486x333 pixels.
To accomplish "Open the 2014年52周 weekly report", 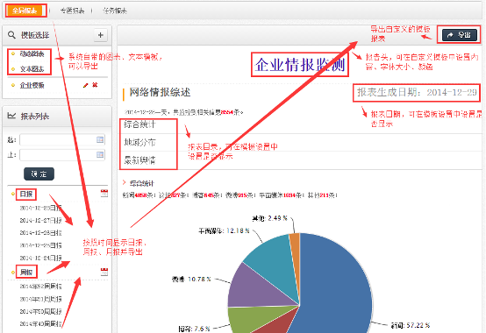I will (40, 287).
